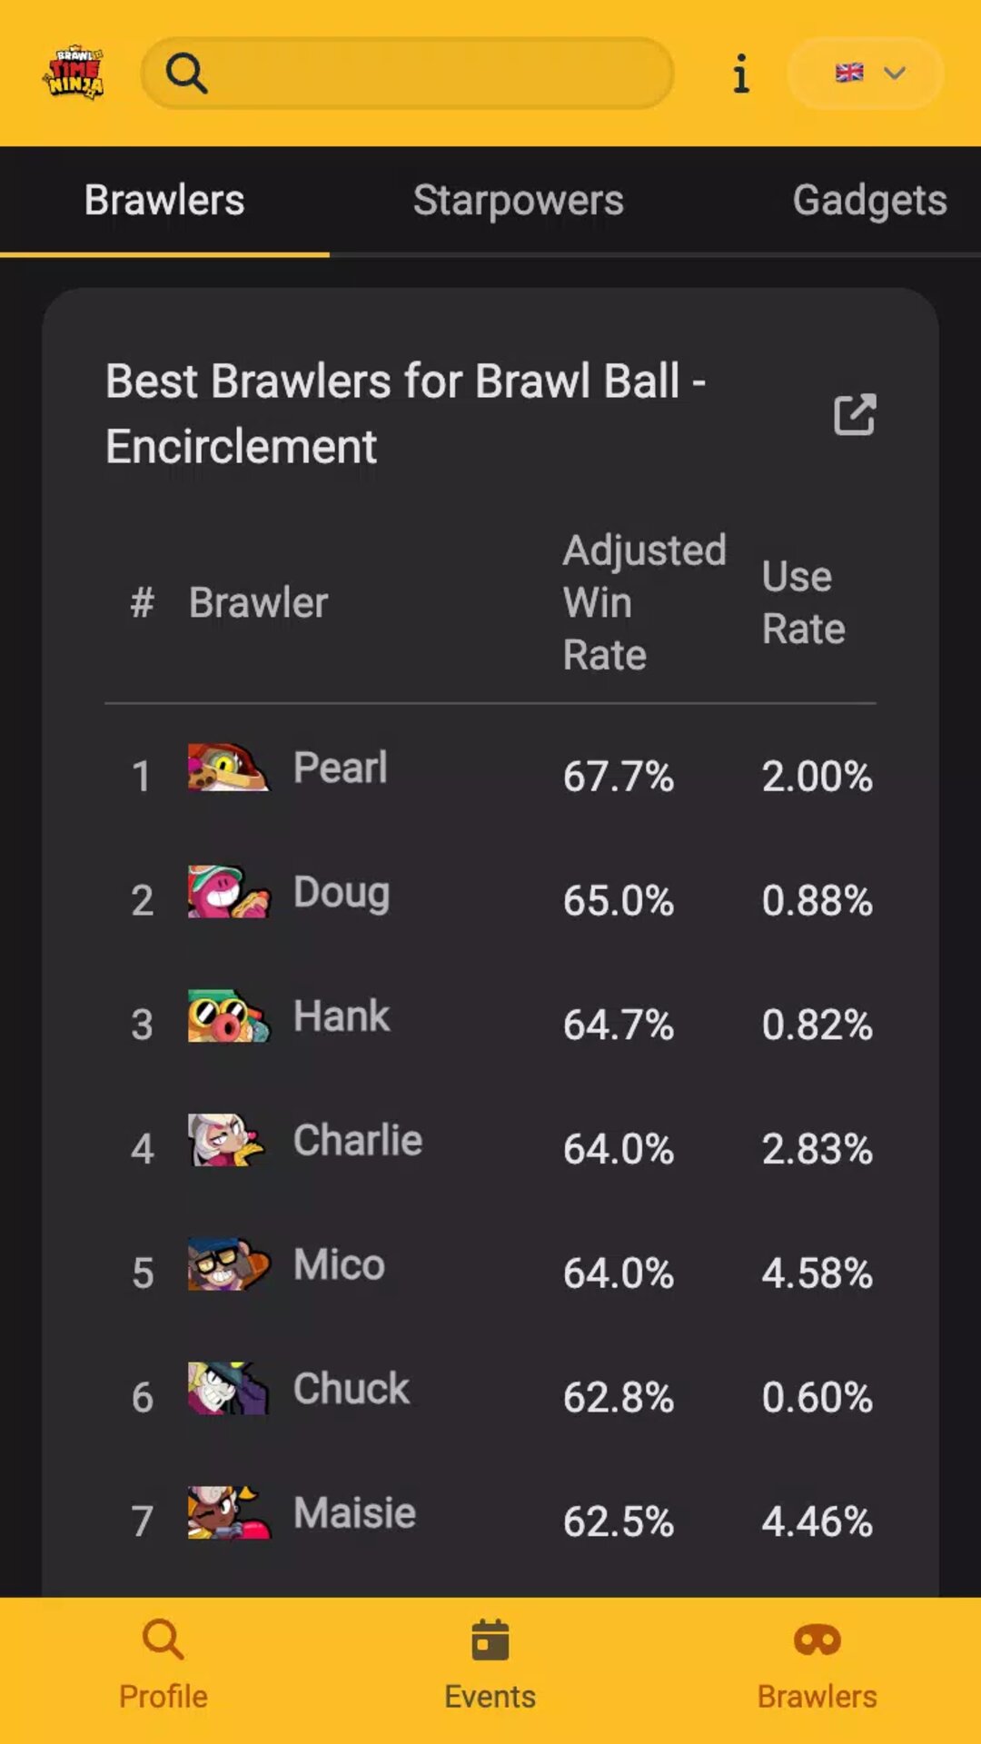The image size is (981, 1744).
Task: Open the Charlie brawler link
Action: point(358,1140)
